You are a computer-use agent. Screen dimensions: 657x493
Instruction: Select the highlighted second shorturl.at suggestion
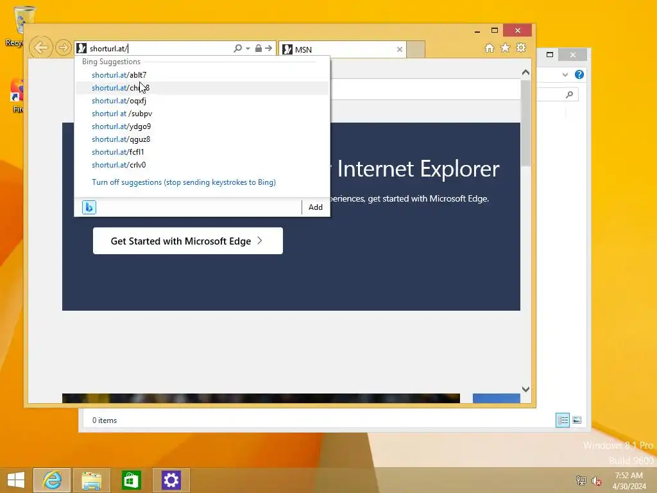tap(202, 87)
